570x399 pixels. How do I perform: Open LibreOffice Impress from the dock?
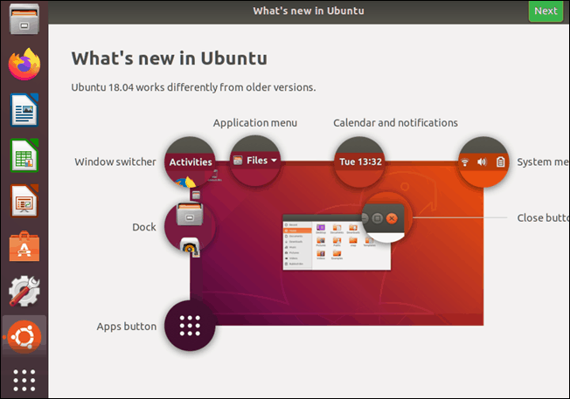point(24,201)
